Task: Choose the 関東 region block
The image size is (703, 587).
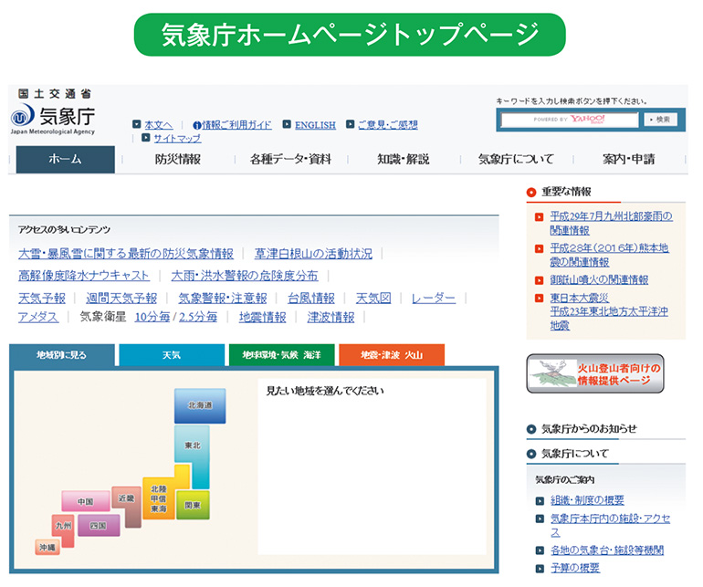Action: point(193,504)
